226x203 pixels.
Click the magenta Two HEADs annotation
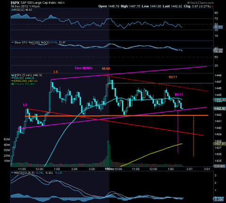(83, 68)
